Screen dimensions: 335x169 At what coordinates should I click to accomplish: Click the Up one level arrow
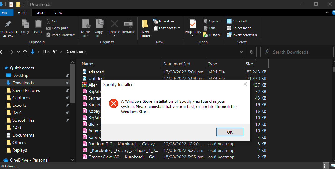click(x=25, y=52)
